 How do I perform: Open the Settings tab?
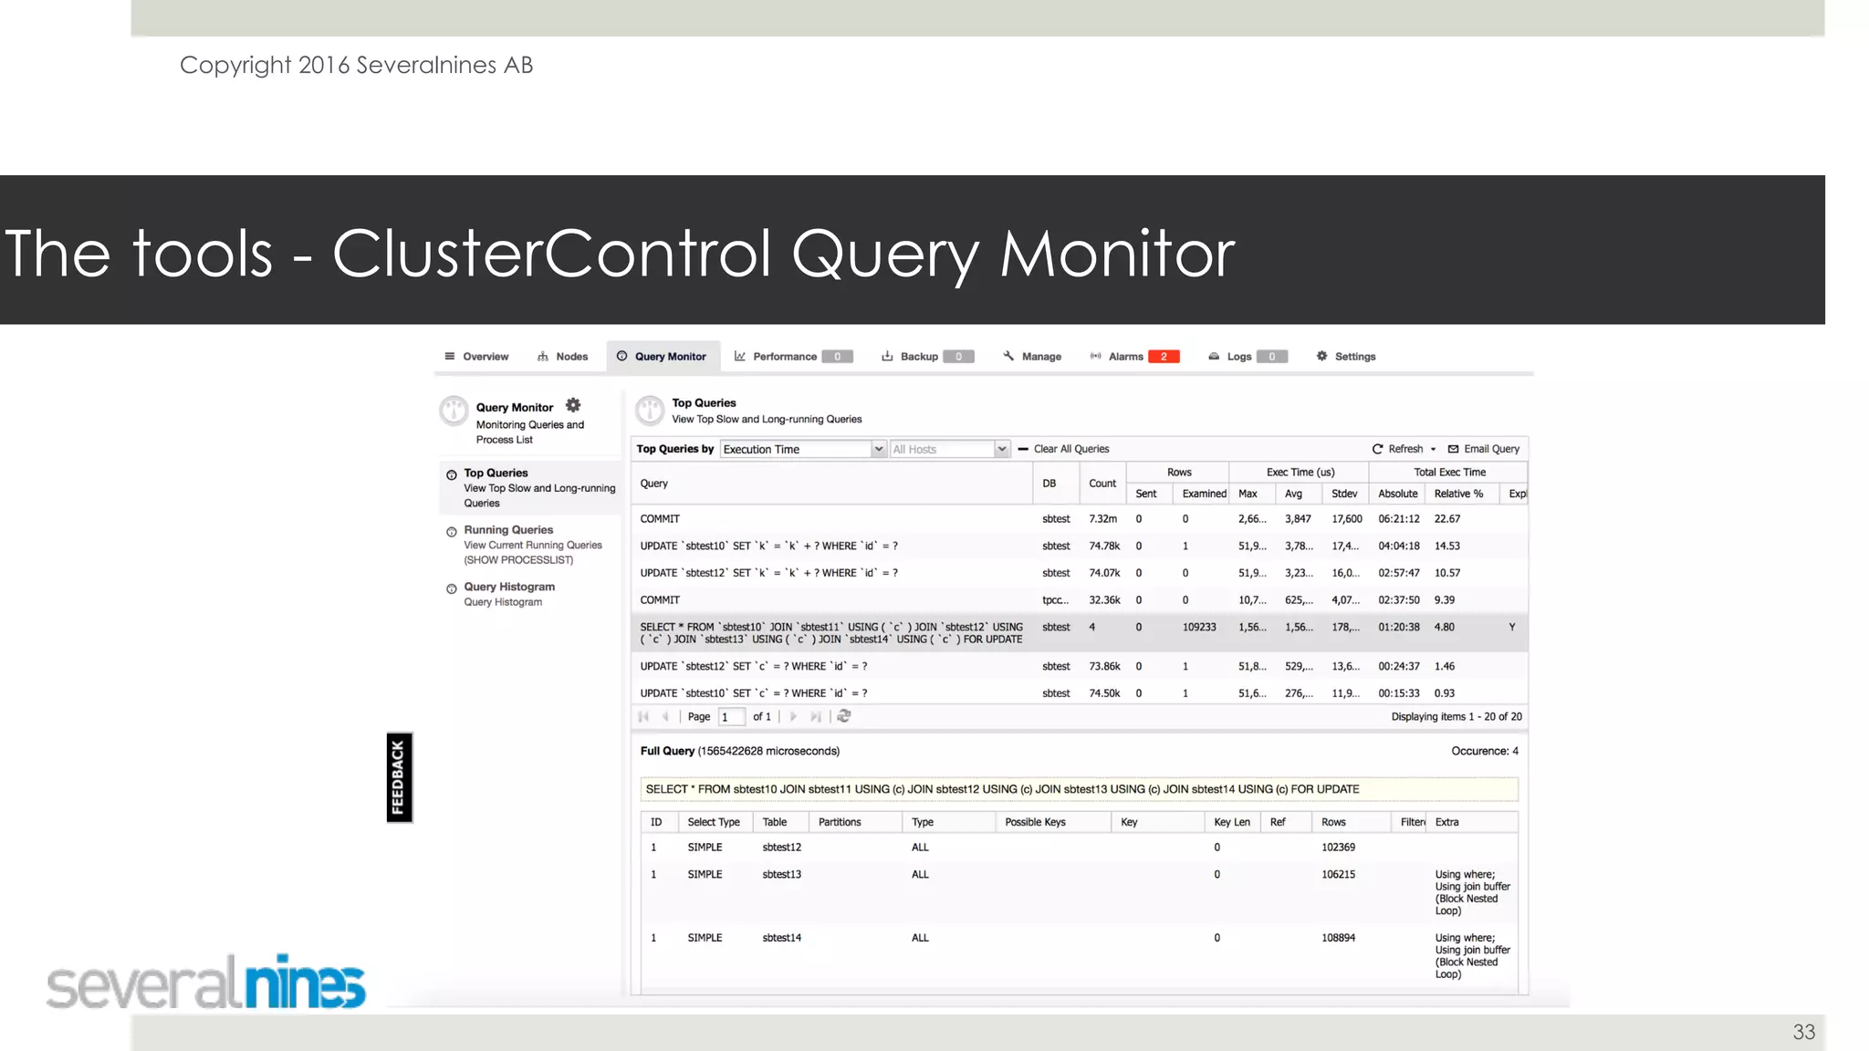click(1346, 357)
